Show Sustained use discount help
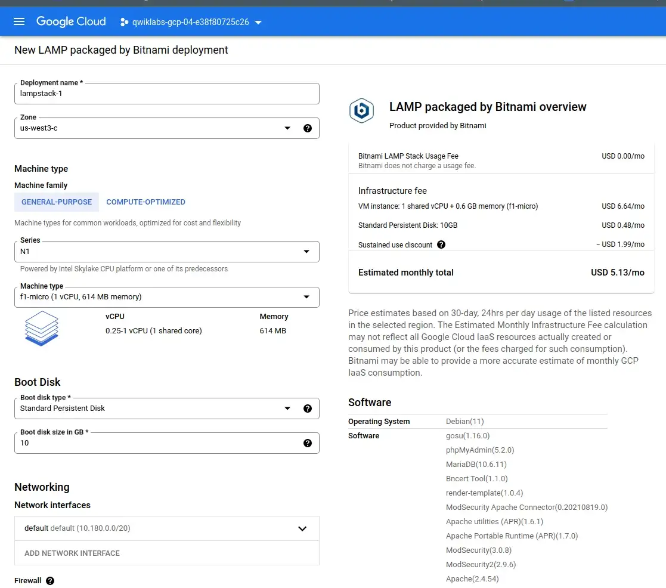 pyautogui.click(x=441, y=245)
